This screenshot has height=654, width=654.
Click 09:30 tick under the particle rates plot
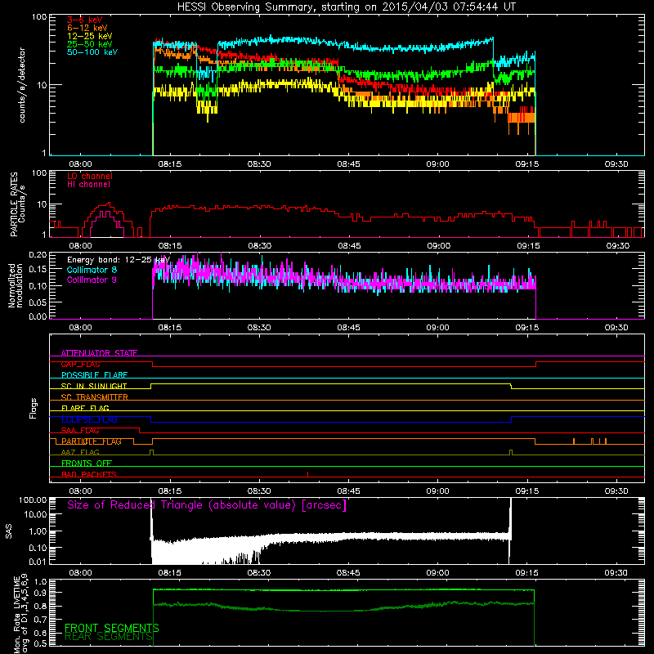[x=618, y=246]
